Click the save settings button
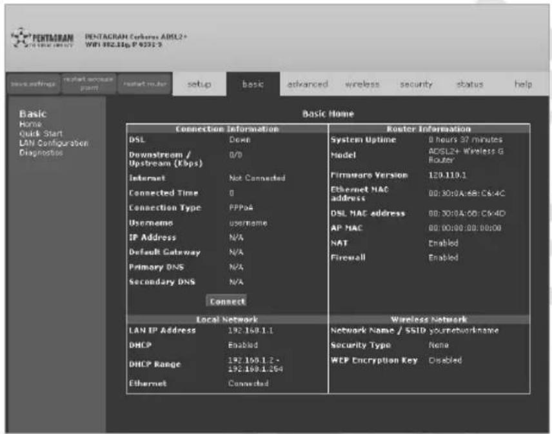 (x=33, y=84)
